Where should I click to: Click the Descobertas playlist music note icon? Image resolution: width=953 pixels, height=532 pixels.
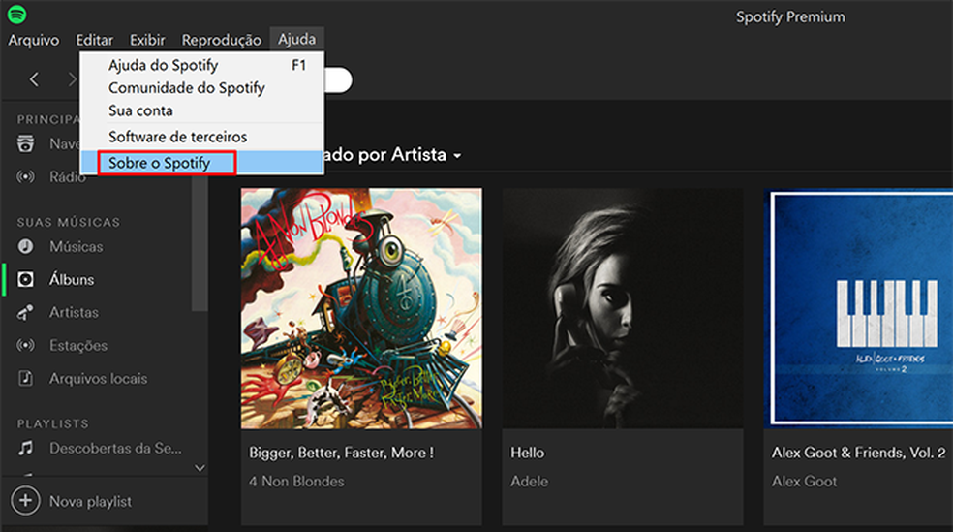[25, 448]
